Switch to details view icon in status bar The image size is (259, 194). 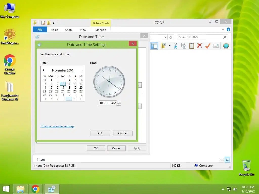(222, 159)
